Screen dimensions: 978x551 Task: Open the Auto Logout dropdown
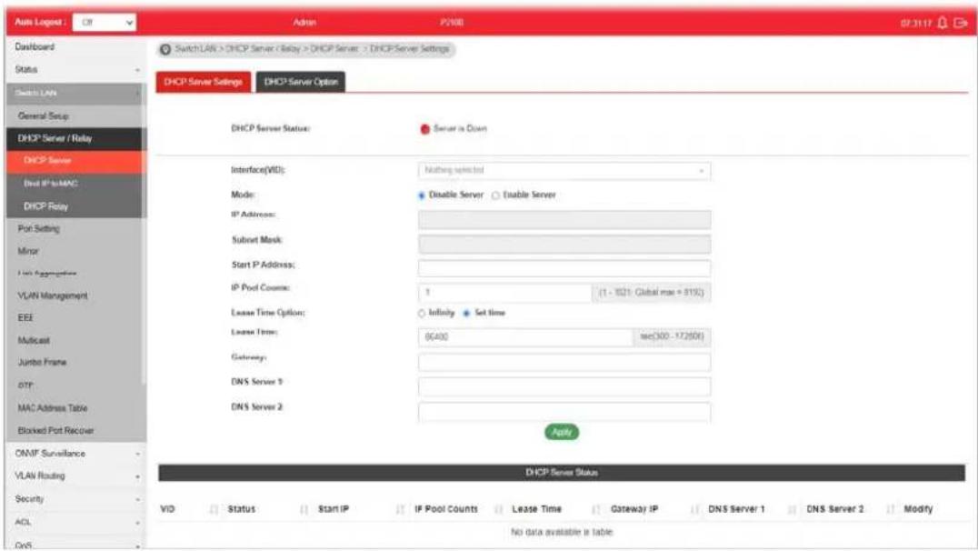coord(105,23)
